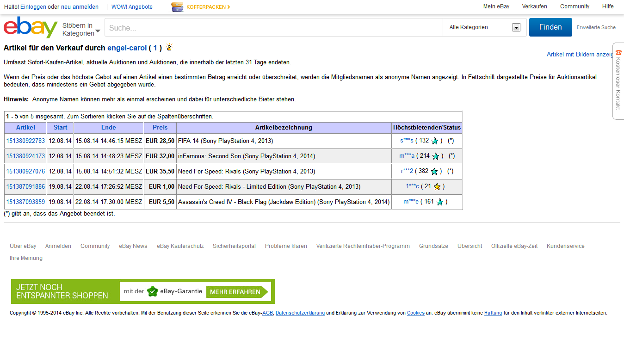Sort by Preis column header

(x=160, y=127)
